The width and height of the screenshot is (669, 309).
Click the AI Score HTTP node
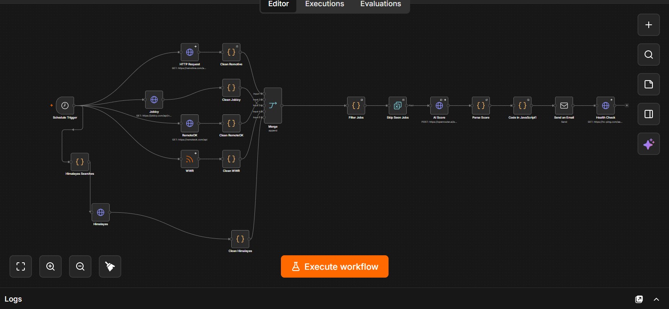439,106
